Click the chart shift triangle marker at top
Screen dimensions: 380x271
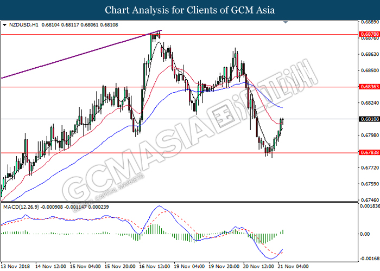click(x=286, y=22)
